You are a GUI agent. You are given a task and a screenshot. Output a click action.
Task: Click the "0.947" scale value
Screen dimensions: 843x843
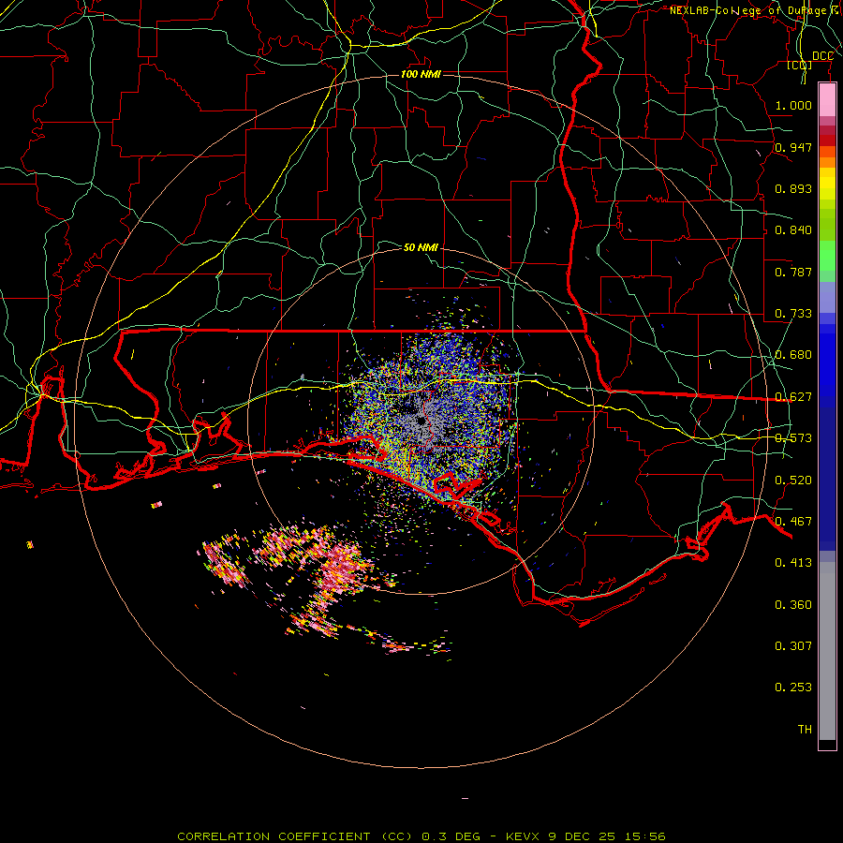793,147
